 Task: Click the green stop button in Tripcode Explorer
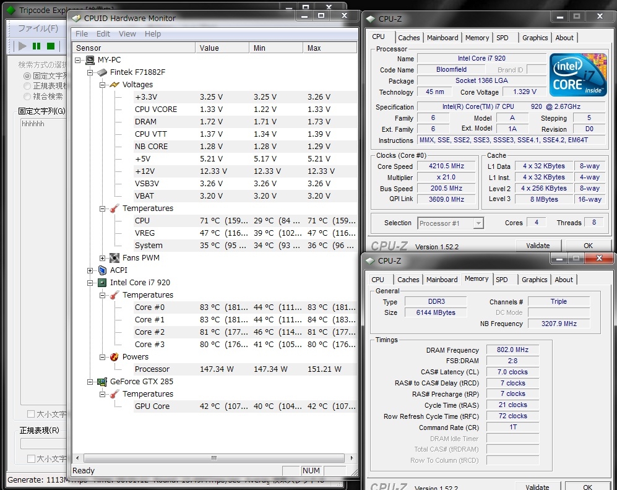coord(50,46)
